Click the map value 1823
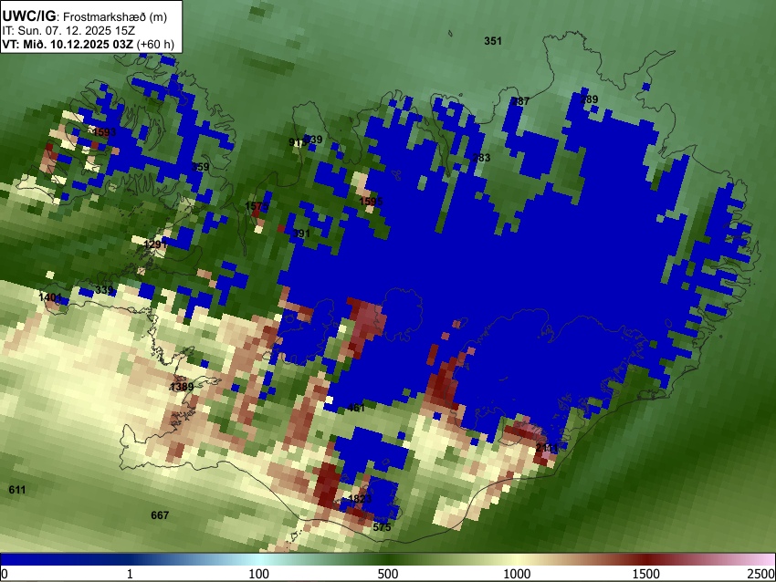776x582 pixels. (x=360, y=498)
